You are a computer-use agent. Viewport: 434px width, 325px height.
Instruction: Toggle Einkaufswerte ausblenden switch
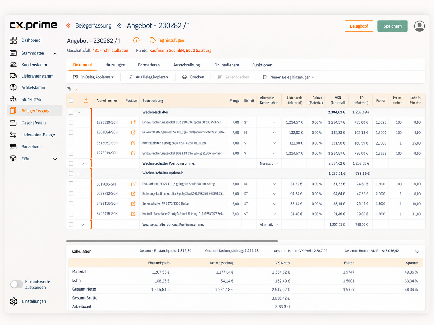pos(16,284)
